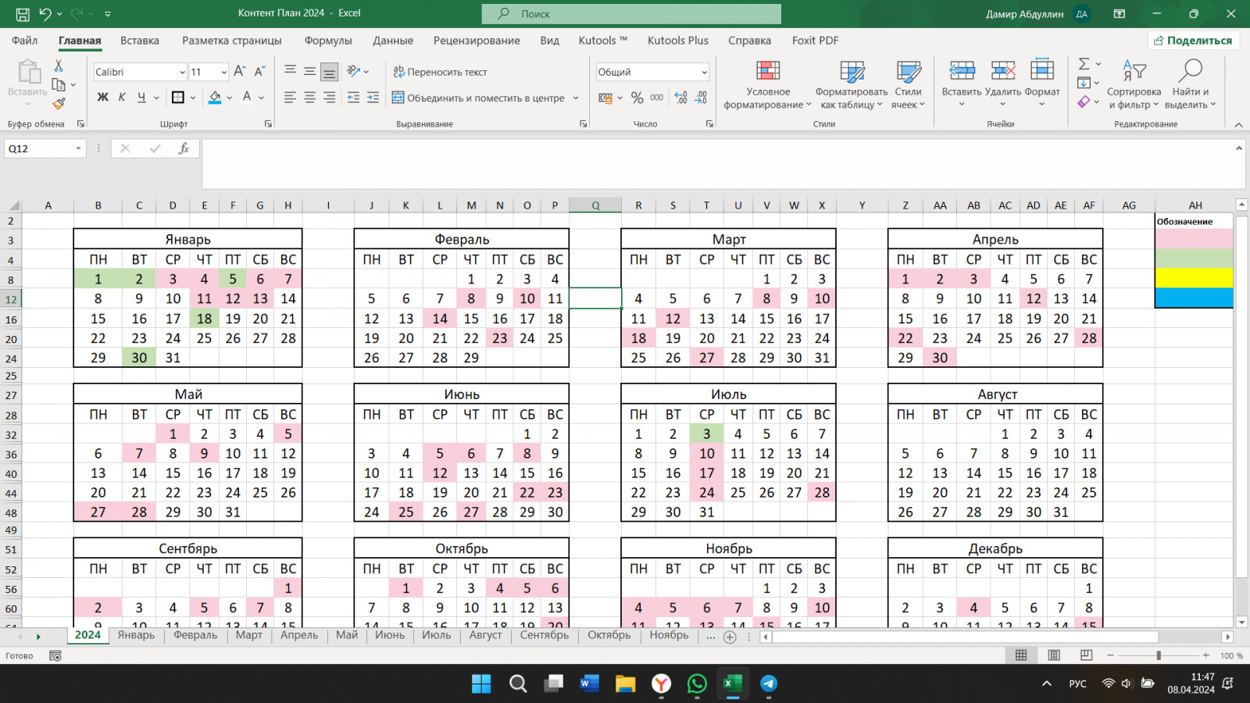The width and height of the screenshot is (1250, 703).
Task: Click the Формат cells button
Action: [1042, 84]
